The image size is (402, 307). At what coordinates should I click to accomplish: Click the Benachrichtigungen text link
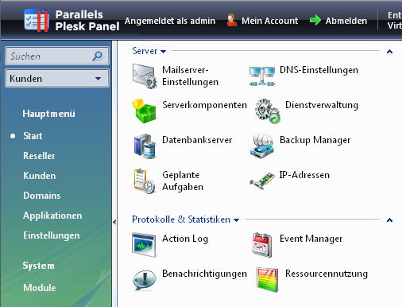tap(204, 274)
